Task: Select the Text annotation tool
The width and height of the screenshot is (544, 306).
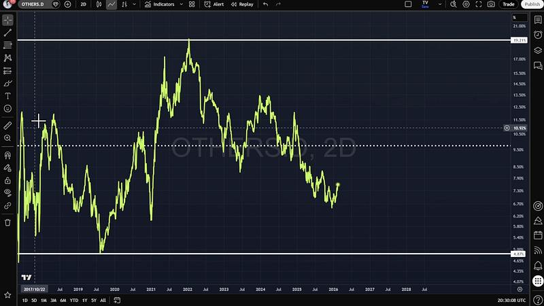Action: click(x=7, y=96)
